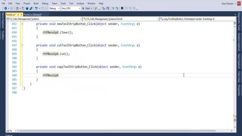The image size is (242, 136).
Task: Open the Team Explorer side tab
Action: 239,61
